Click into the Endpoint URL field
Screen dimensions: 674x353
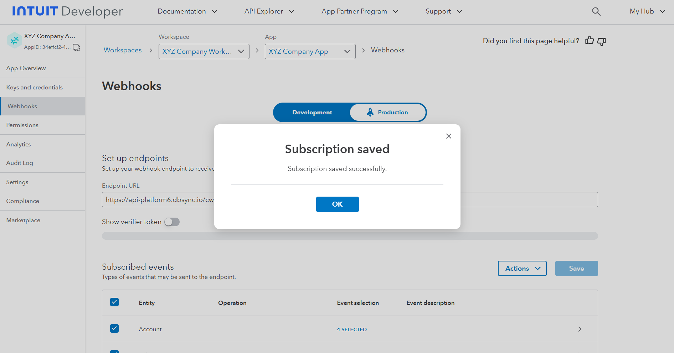[x=159, y=200]
